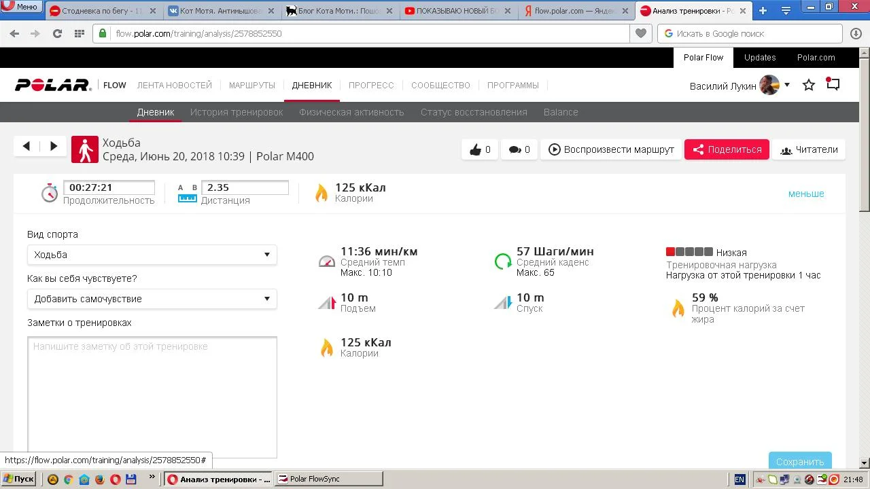Viewport: 870px width, 489px height.
Task: Open the Добавить самочувствие dropdown
Action: coord(152,299)
